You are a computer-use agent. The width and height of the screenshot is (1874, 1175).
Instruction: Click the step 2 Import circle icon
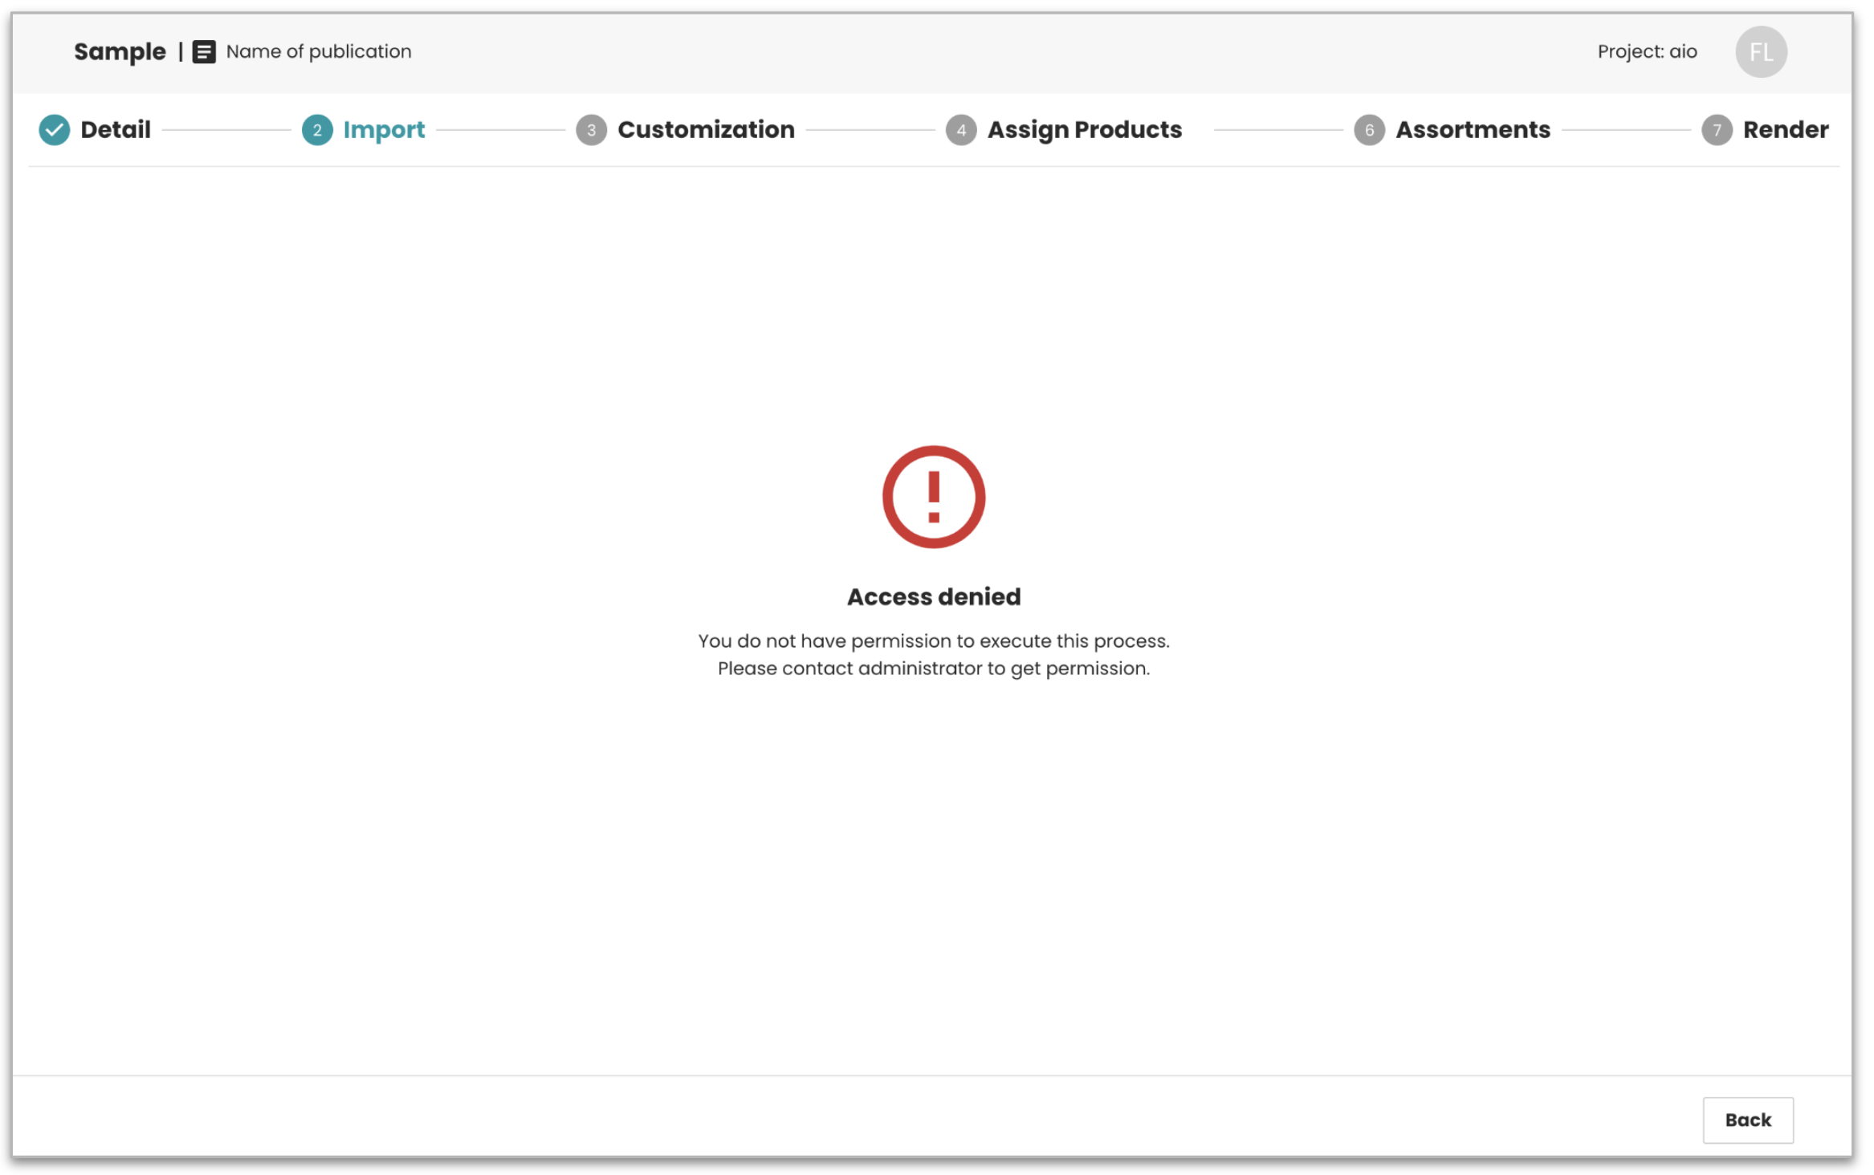pyautogui.click(x=317, y=130)
